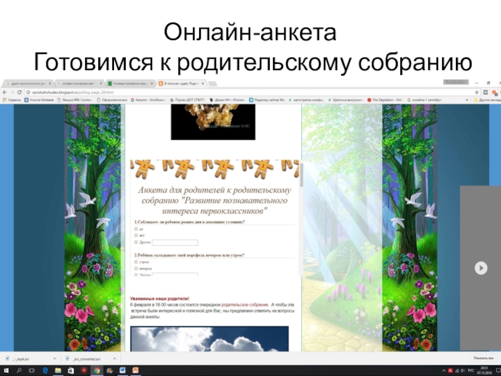Bookmark the page with the star icon
This screenshot has width=501, height=376.
point(477,92)
